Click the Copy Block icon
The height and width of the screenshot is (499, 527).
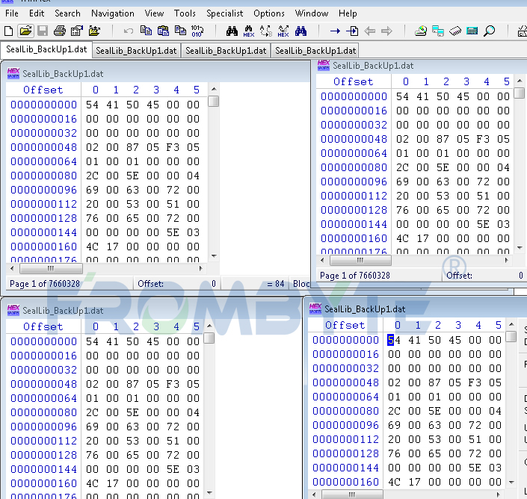[146, 31]
